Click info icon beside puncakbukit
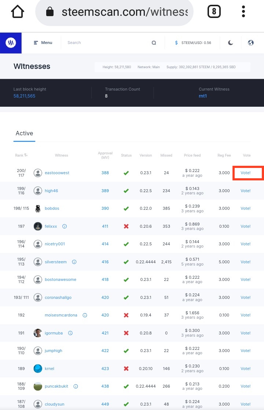264x410 pixels. [76, 386]
